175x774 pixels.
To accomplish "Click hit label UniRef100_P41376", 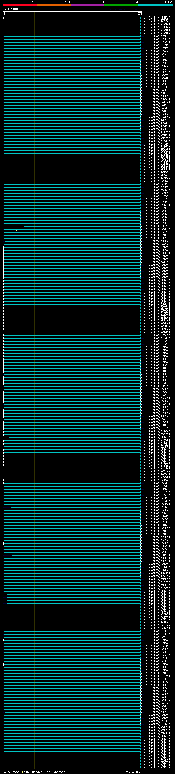I will (157, 66).
